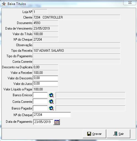The height and width of the screenshot is (141, 137).
Task: Click the Banco Pagador code input
Action: click(40, 108)
